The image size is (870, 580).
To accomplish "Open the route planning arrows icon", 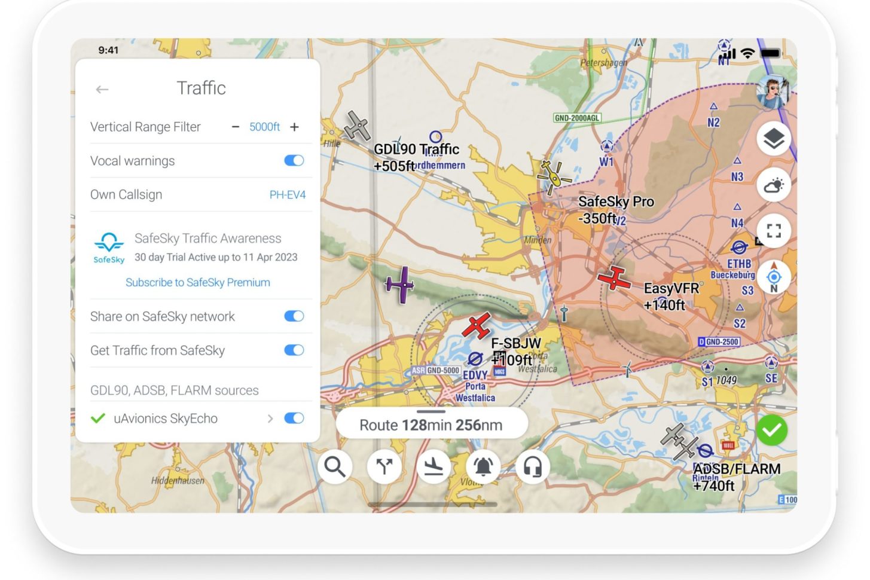I will pyautogui.click(x=384, y=466).
